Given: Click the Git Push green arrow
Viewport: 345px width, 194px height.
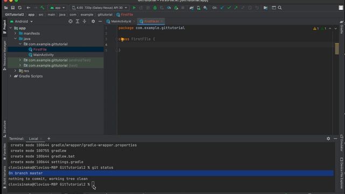Looking at the screenshot, I should point(236,8).
